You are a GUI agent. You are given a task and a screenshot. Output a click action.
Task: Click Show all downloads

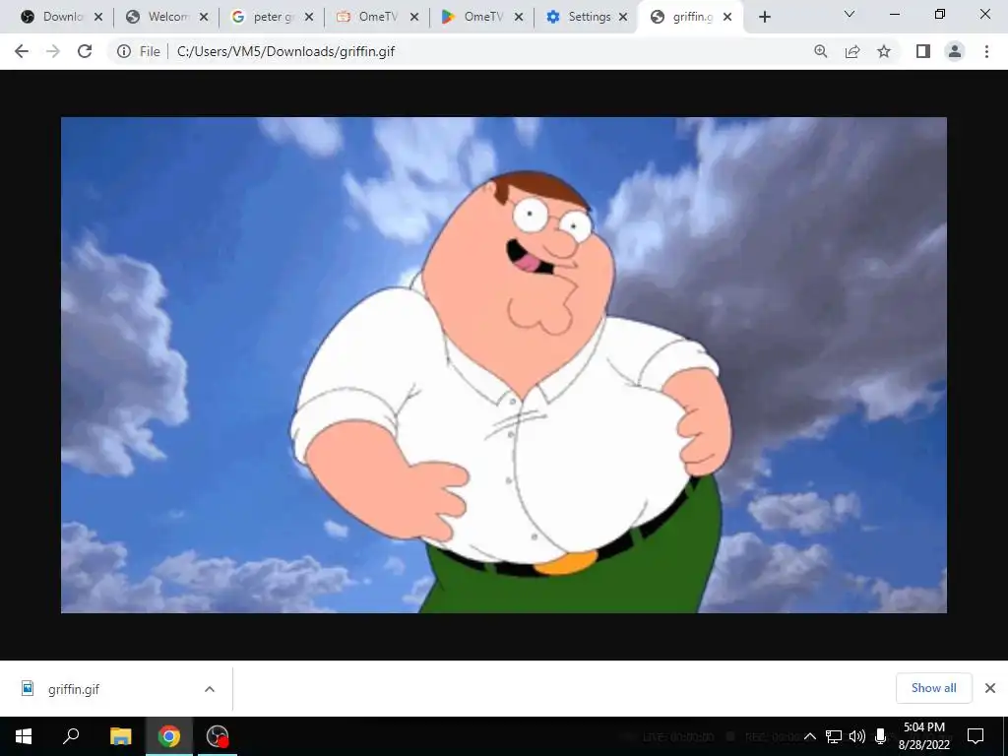coord(933,688)
